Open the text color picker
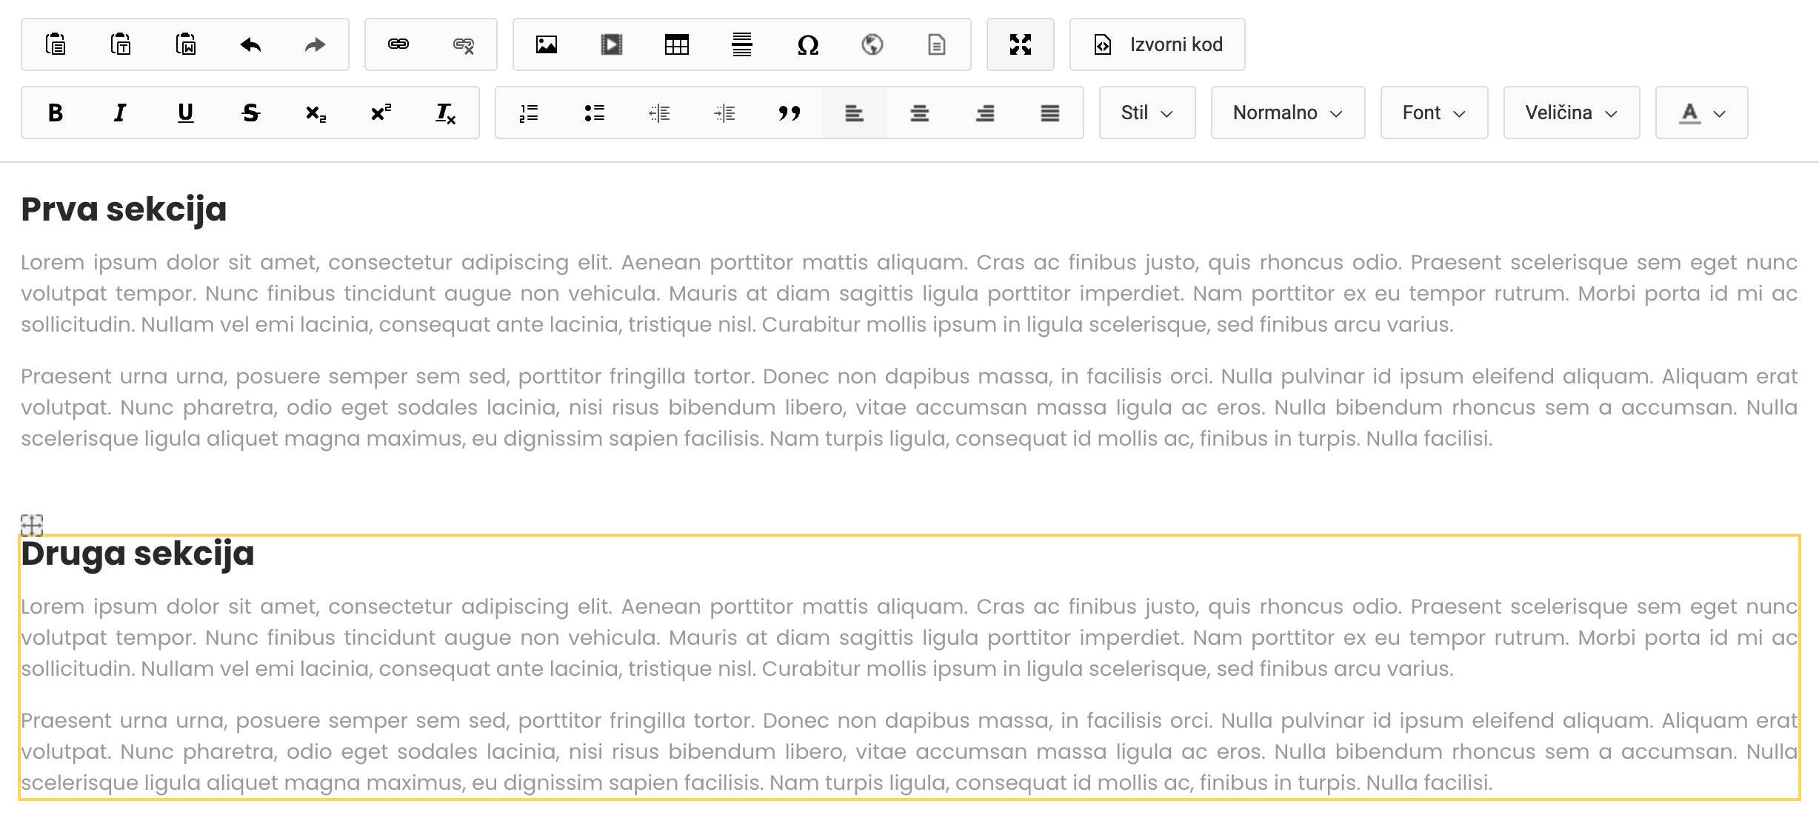 (1700, 113)
